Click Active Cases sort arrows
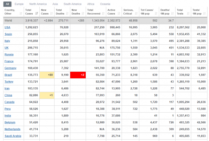This screenshot has height=141, width=209. pyautogui.click(x=119, y=14)
